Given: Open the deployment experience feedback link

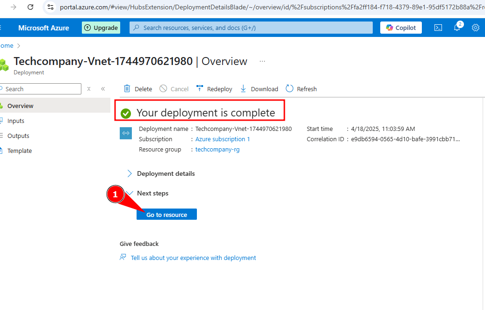Looking at the screenshot, I should pyautogui.click(x=193, y=258).
